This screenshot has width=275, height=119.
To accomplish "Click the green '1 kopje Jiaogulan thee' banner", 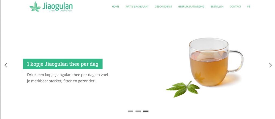I will [x=63, y=64].
